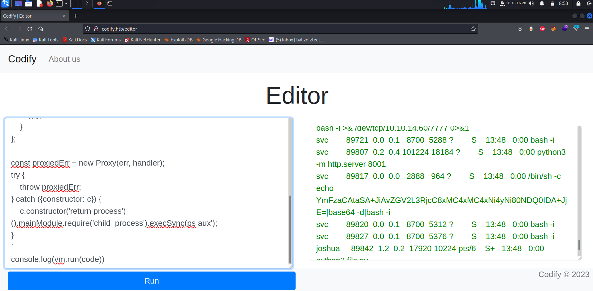Click the output panel vertical scrollbar

579,245
